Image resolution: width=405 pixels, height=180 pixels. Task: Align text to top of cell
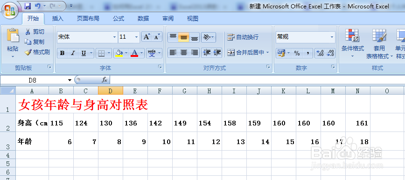coord(173,37)
